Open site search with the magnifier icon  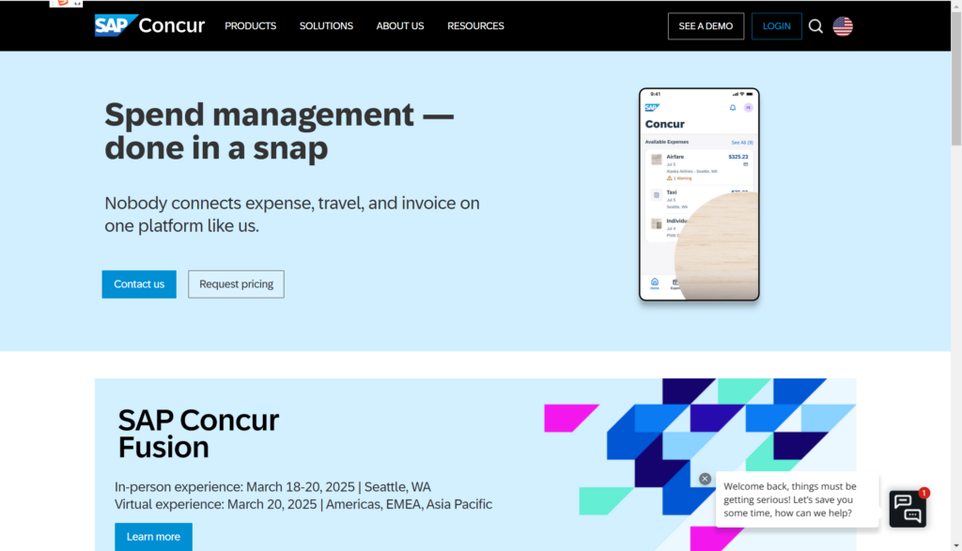(815, 26)
